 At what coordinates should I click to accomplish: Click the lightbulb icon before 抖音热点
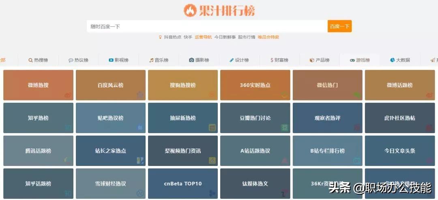(x=160, y=37)
